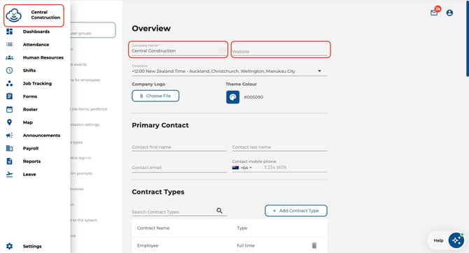Go to Announcements
The width and height of the screenshot is (469, 253).
41,136
